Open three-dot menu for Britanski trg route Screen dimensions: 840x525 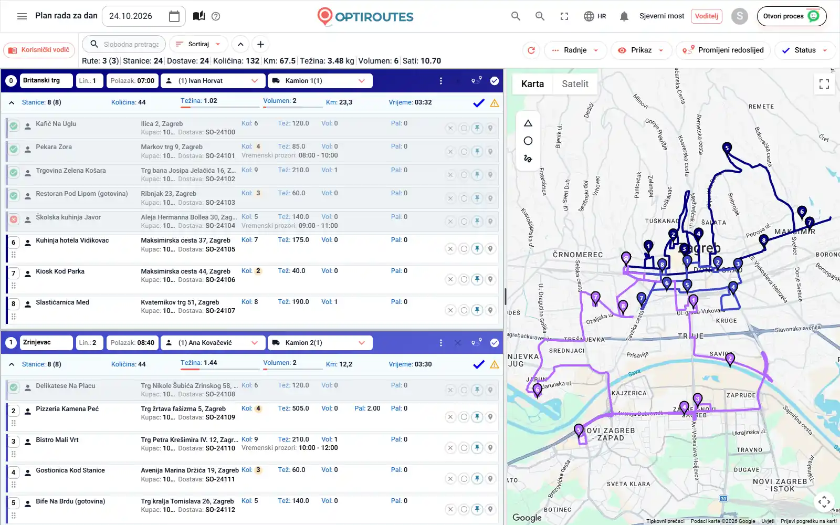coord(441,81)
